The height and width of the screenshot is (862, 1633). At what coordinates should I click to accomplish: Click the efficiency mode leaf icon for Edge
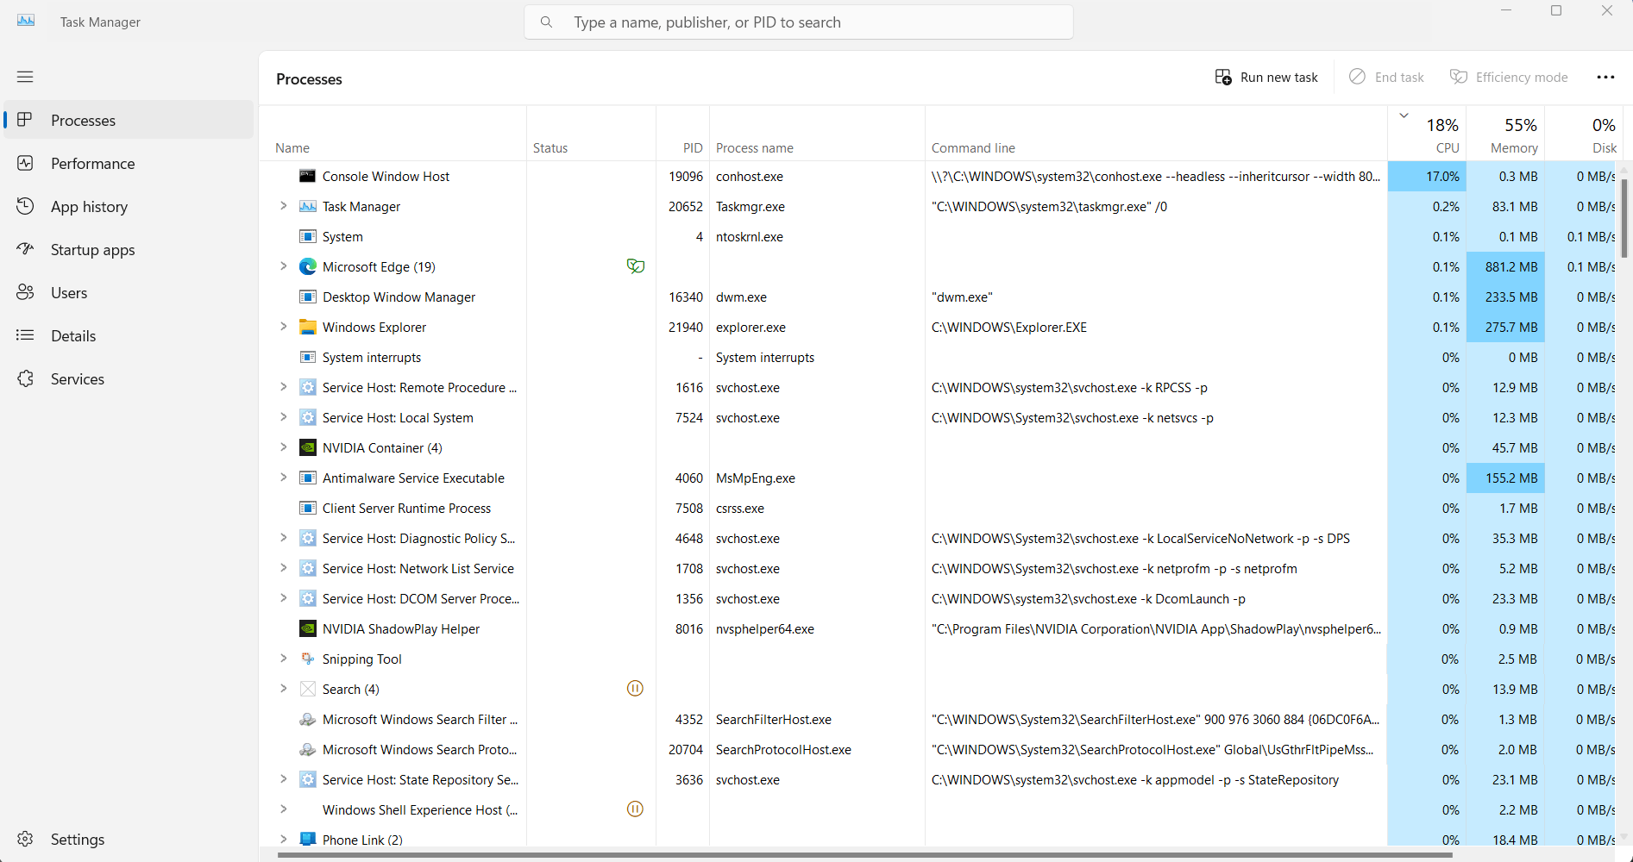tap(635, 266)
